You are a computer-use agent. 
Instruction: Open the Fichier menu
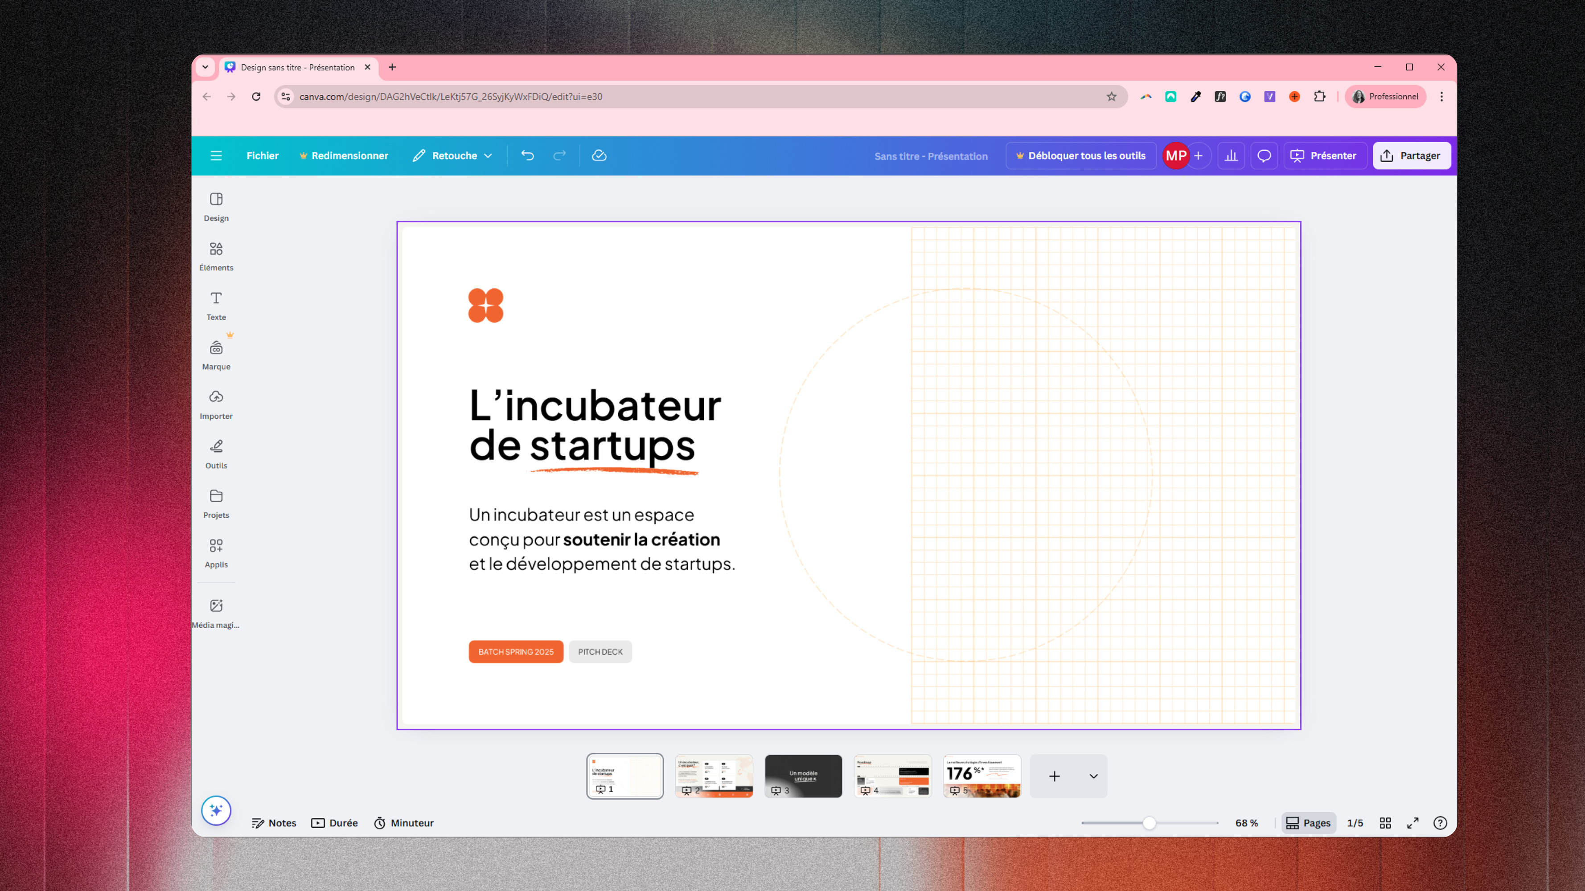pos(263,155)
